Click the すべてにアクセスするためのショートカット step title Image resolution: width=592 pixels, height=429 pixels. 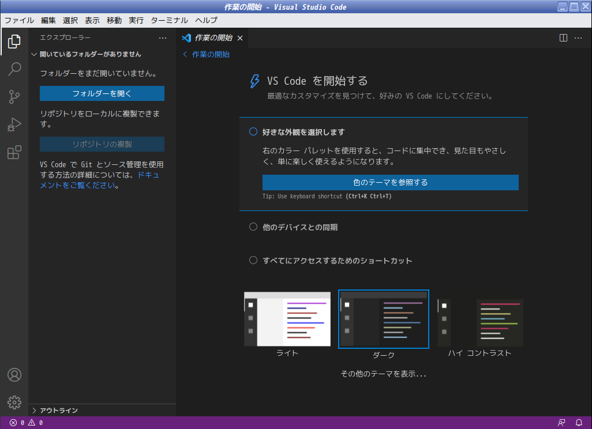pyautogui.click(x=337, y=261)
